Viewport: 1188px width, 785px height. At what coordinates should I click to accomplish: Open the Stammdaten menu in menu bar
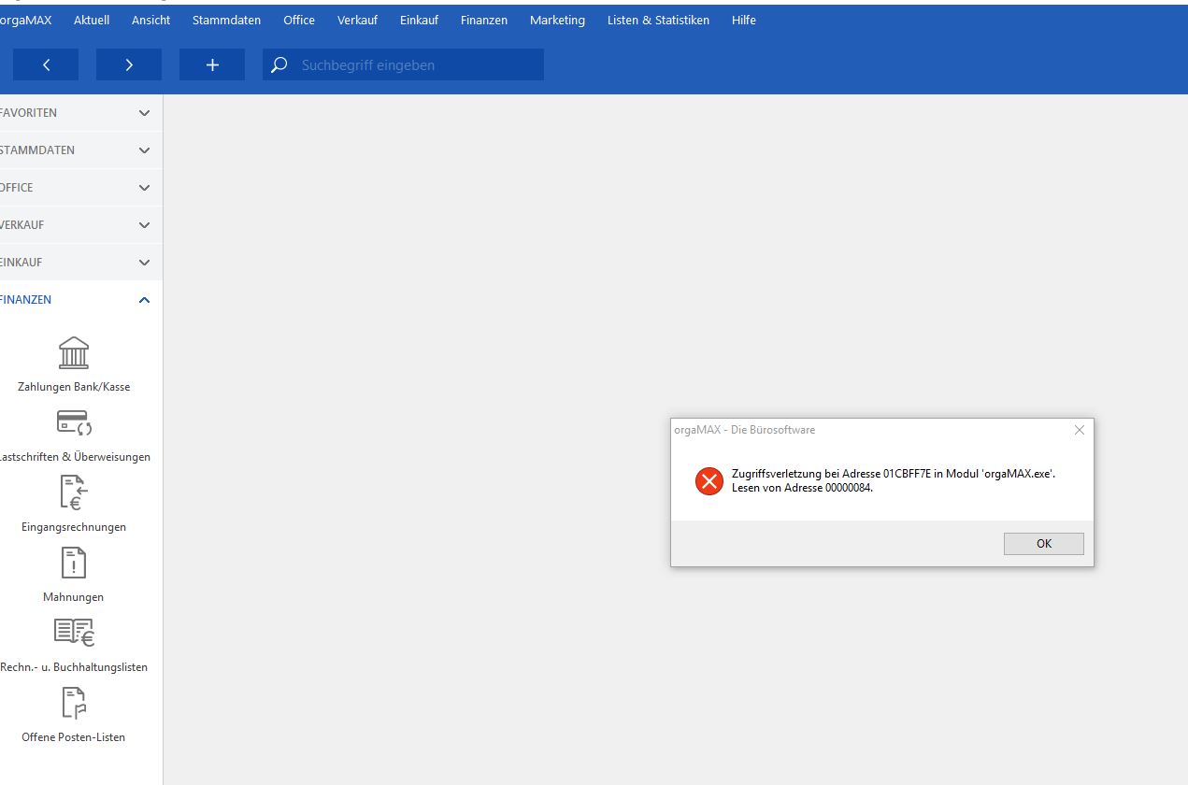click(227, 20)
